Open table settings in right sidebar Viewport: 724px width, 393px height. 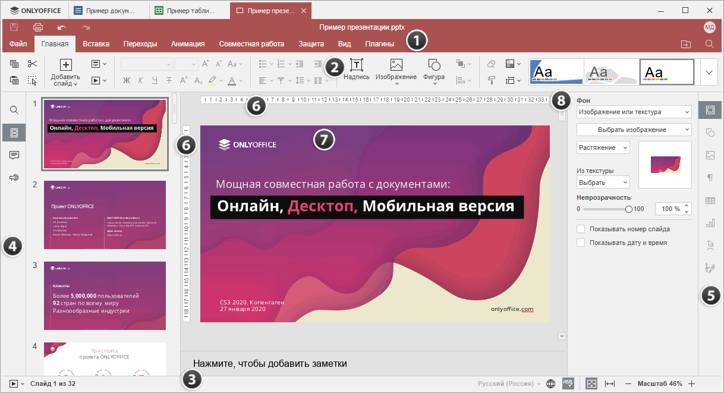710,201
